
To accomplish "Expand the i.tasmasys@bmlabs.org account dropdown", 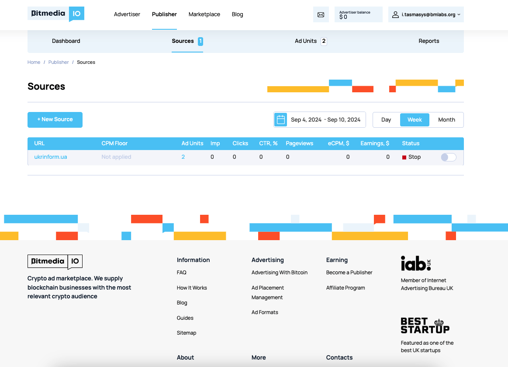I will point(426,14).
